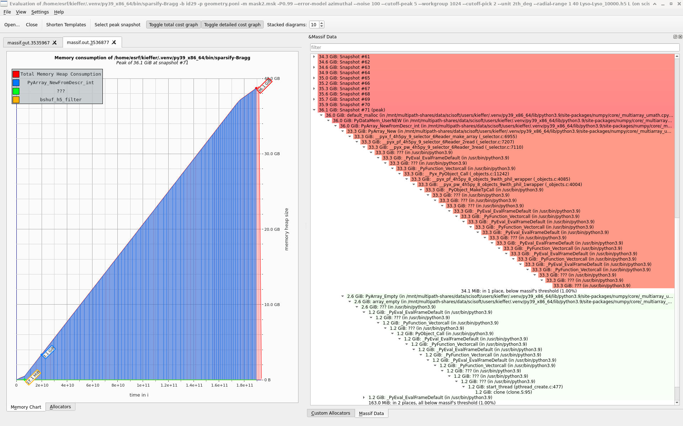This screenshot has height=426, width=683.
Task: Close the massif.out.3536877 tab
Action: click(114, 42)
